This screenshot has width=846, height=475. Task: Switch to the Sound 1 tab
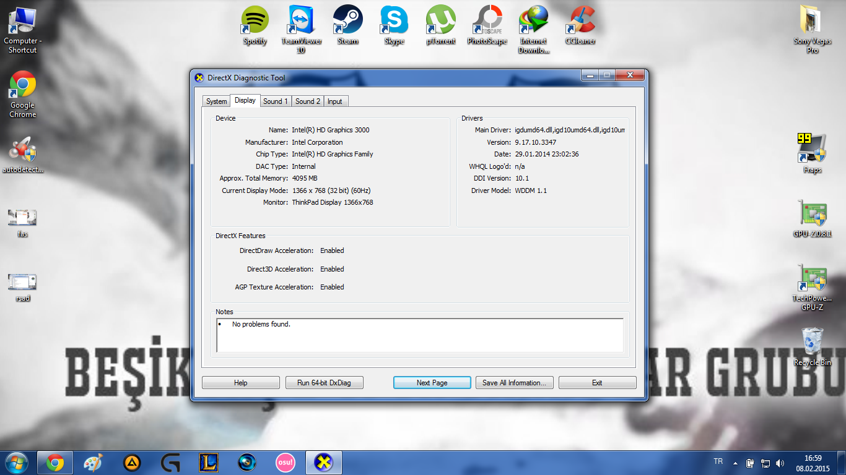(x=276, y=101)
